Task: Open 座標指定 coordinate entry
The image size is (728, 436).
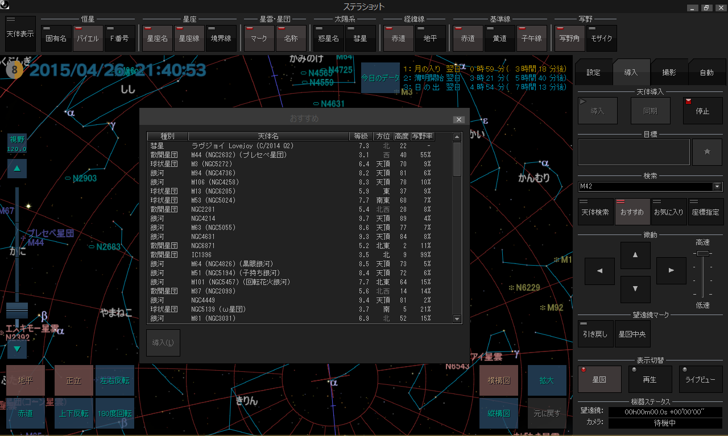Action: (x=705, y=212)
